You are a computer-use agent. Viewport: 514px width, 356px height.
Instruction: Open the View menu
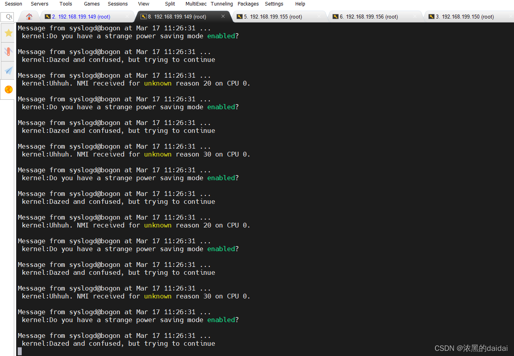coord(144,4)
